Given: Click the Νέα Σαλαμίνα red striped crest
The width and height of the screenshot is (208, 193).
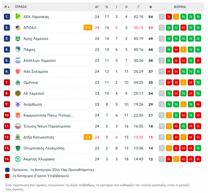Looking at the screenshot, I should click(18, 71).
